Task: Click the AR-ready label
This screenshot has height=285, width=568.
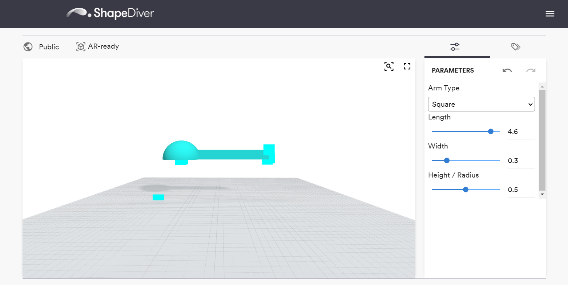Action: 103,46
